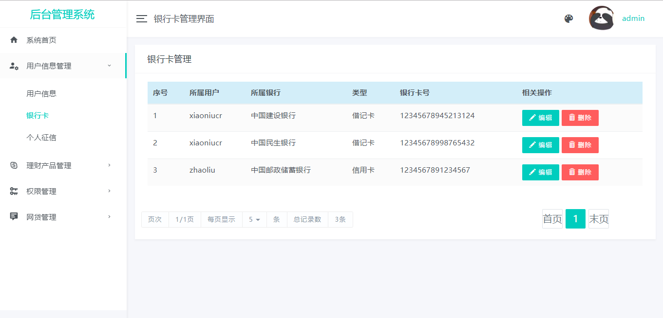Click the 后台管理系统 logo title

tap(62, 15)
